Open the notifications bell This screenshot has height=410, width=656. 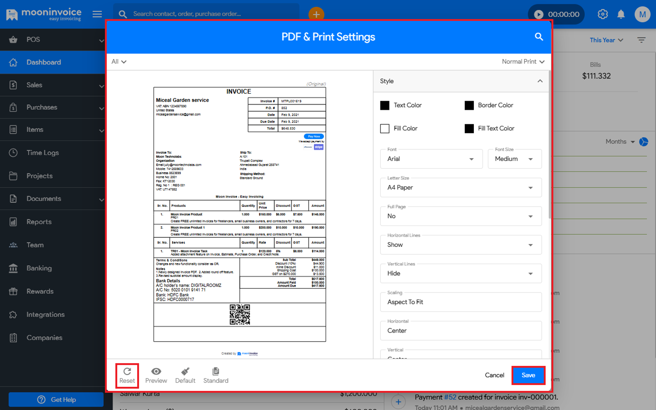[x=621, y=14]
